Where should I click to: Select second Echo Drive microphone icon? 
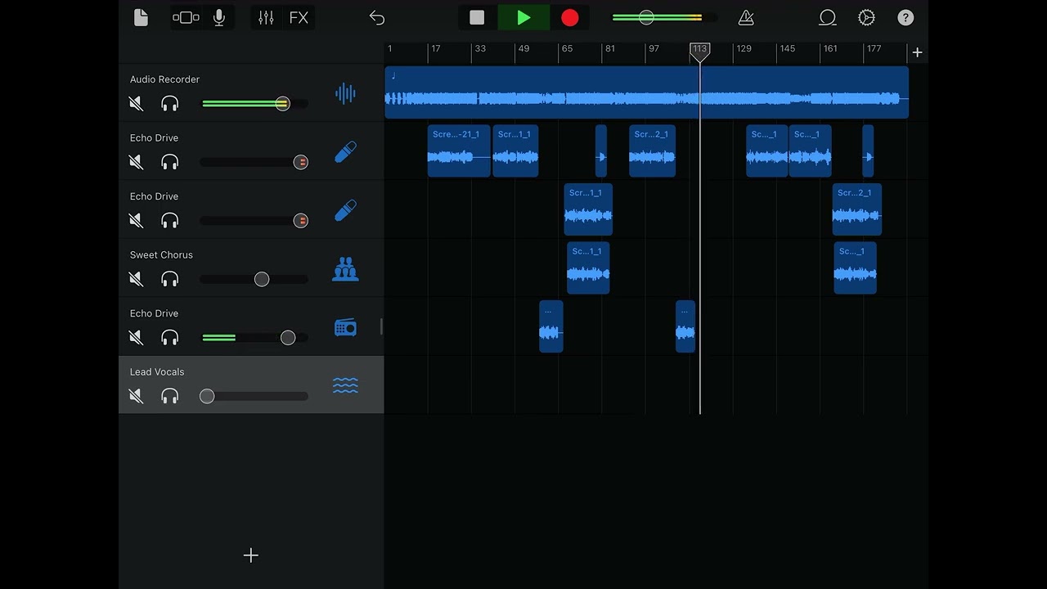coord(345,210)
